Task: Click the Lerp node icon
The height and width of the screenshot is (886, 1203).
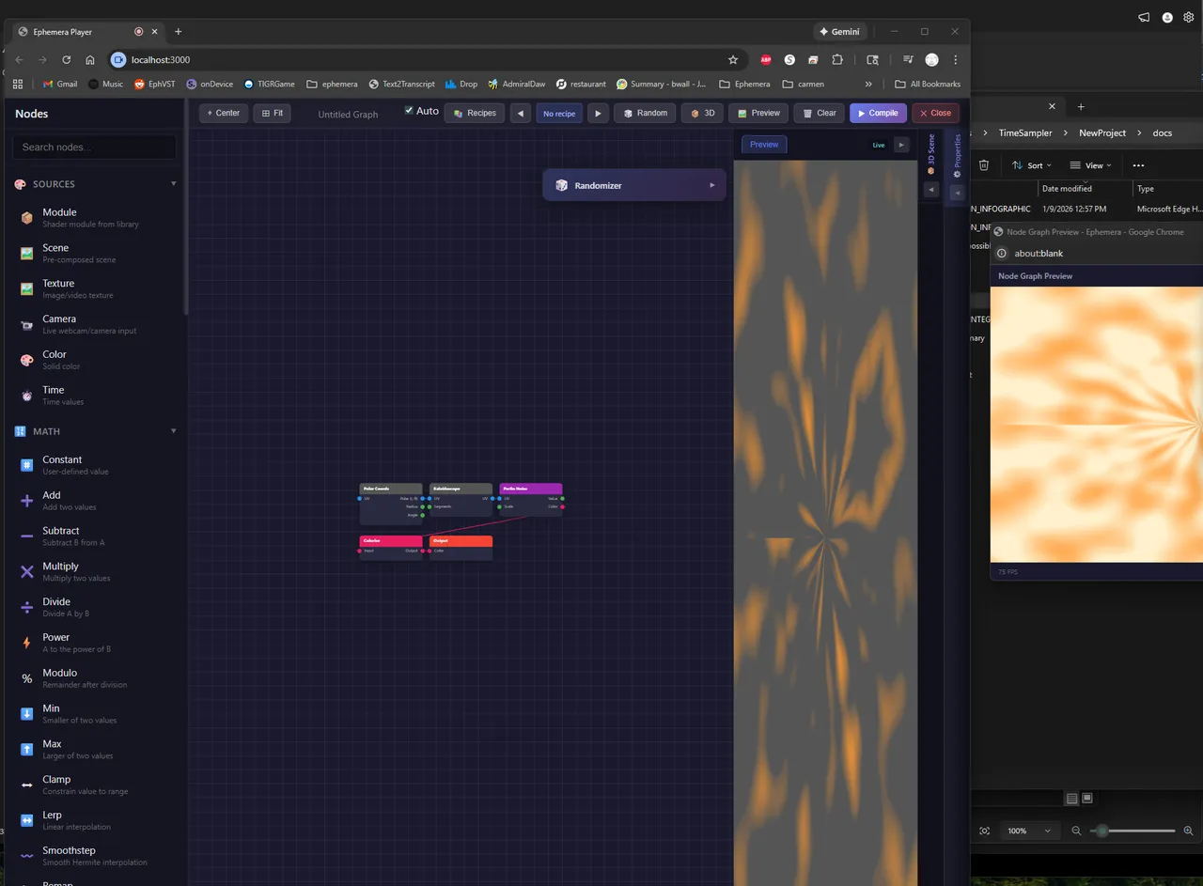Action: click(x=26, y=820)
